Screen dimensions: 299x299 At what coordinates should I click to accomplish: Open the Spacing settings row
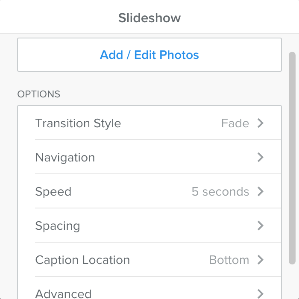click(x=58, y=226)
